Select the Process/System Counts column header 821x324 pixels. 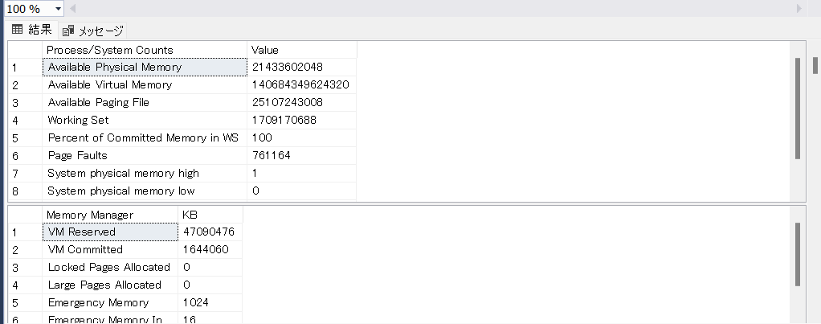[x=145, y=50]
